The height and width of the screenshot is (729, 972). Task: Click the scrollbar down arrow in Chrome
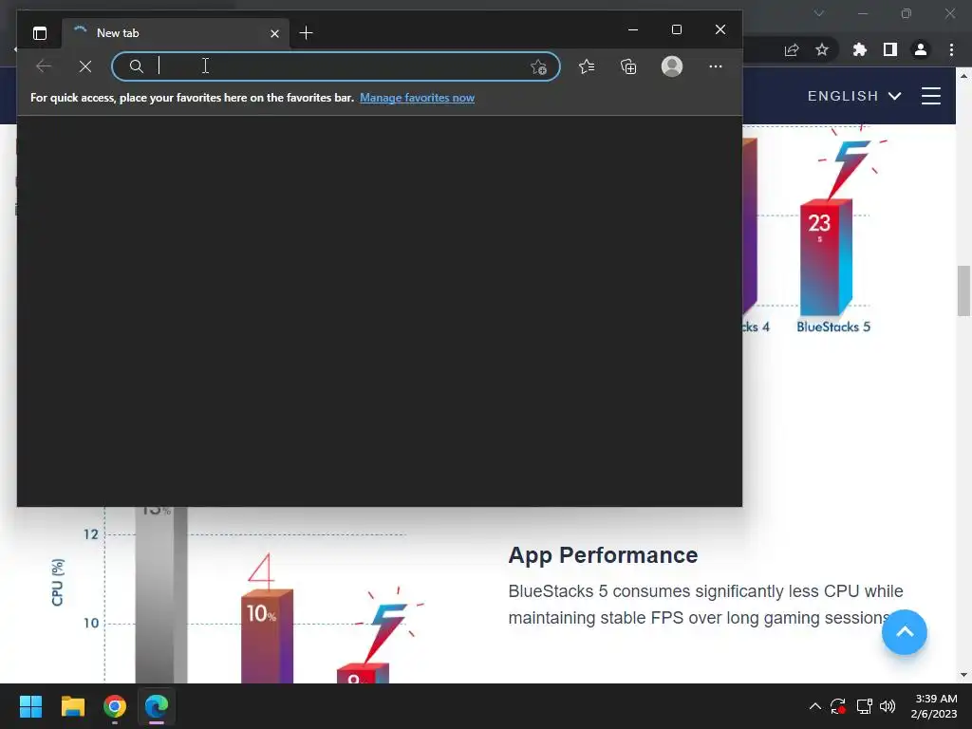click(963, 675)
